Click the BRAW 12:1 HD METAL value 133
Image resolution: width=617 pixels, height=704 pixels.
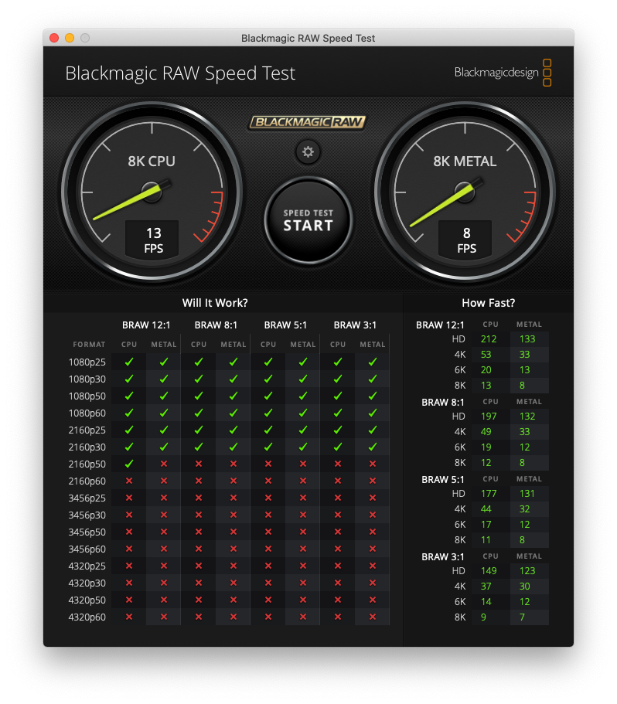tap(527, 339)
